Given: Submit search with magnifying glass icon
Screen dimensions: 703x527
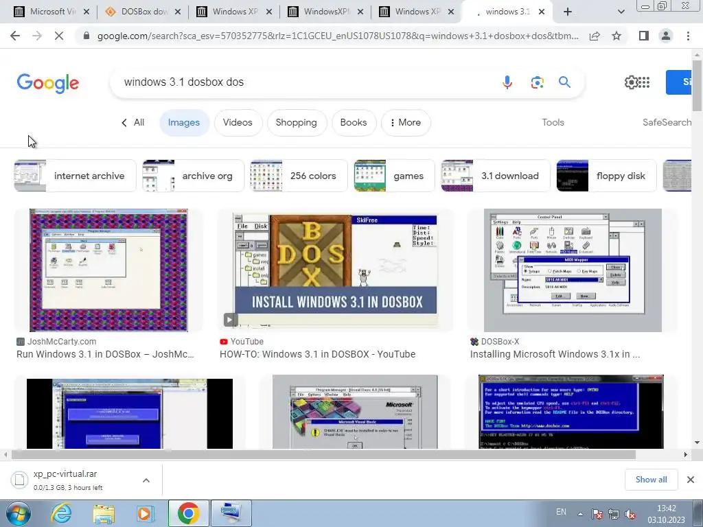Looking at the screenshot, I should tap(564, 82).
